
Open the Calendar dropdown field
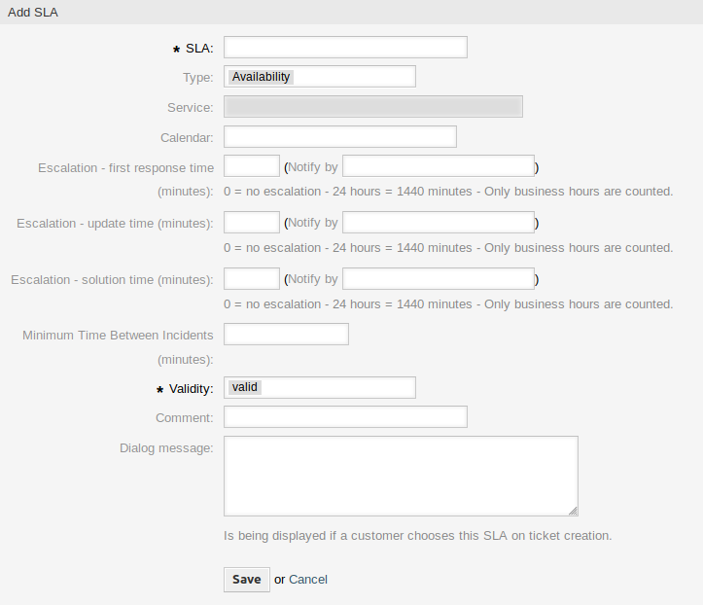coord(339,137)
